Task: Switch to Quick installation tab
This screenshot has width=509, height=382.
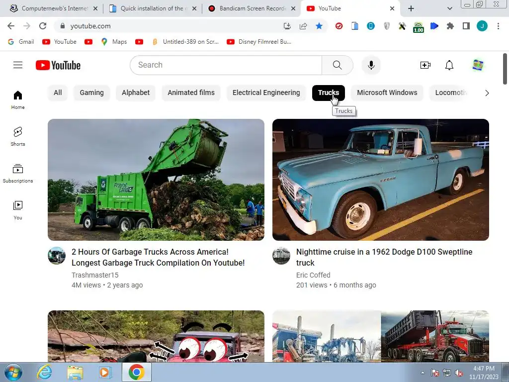Action: (x=153, y=8)
